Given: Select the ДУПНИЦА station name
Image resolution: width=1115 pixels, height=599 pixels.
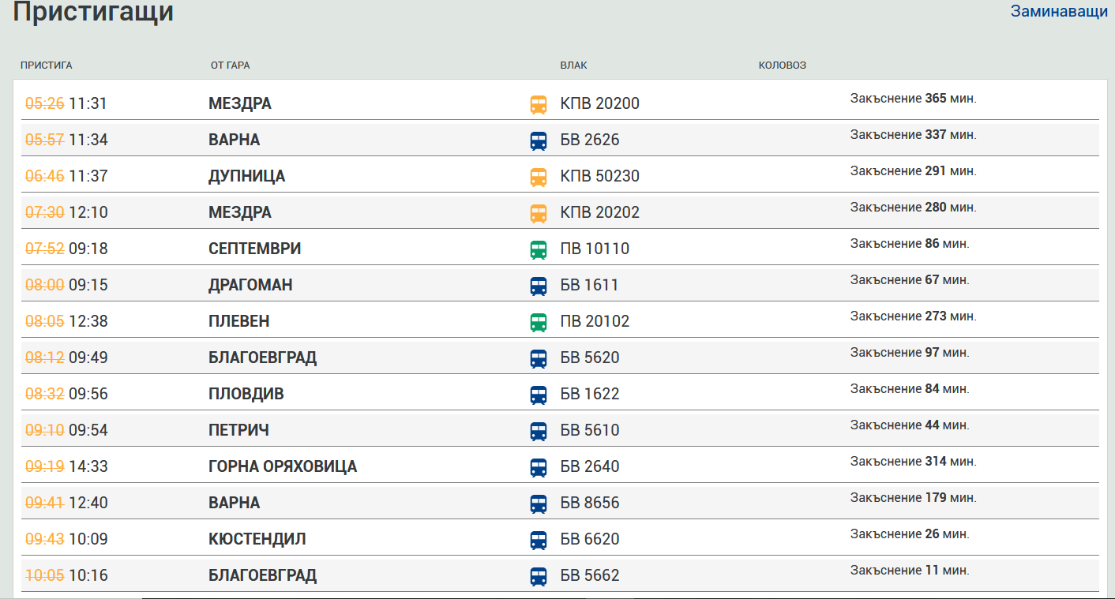Looking at the screenshot, I should [x=246, y=176].
